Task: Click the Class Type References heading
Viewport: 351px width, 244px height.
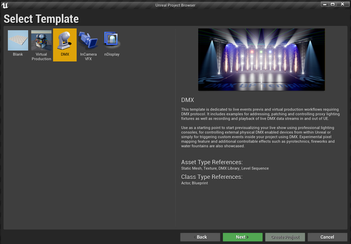Action: tap(211, 177)
